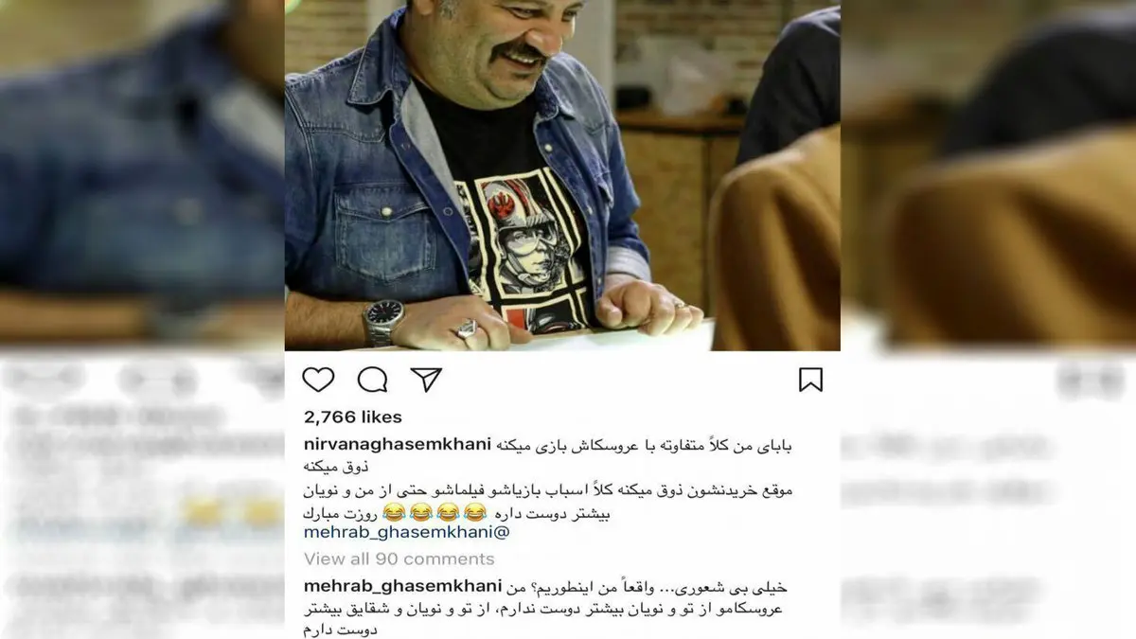This screenshot has width=1136, height=639.
Task: Tap the @mehrab_ghasemkhani mention in caption
Action: click(406, 532)
